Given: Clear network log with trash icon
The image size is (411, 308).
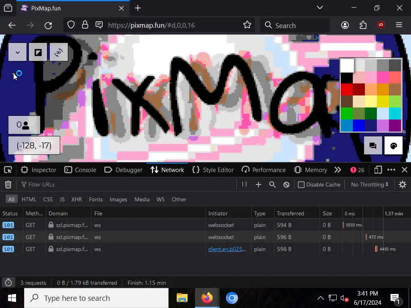Looking at the screenshot, I should click(x=8, y=184).
